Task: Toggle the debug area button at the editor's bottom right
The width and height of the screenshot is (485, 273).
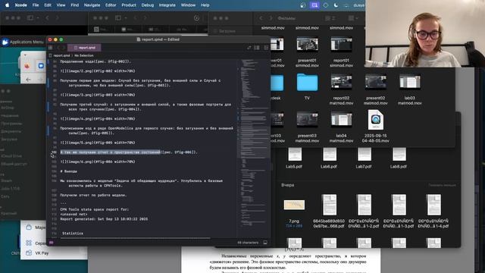Action: click(265, 243)
